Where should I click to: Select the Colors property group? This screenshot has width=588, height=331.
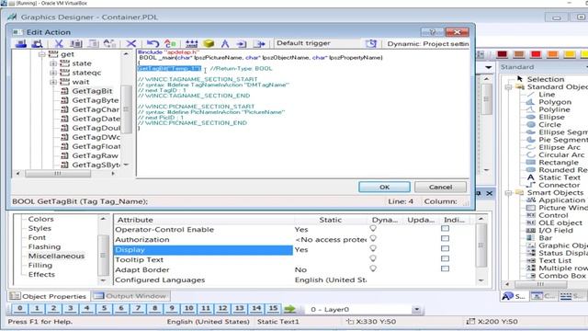pyautogui.click(x=40, y=219)
